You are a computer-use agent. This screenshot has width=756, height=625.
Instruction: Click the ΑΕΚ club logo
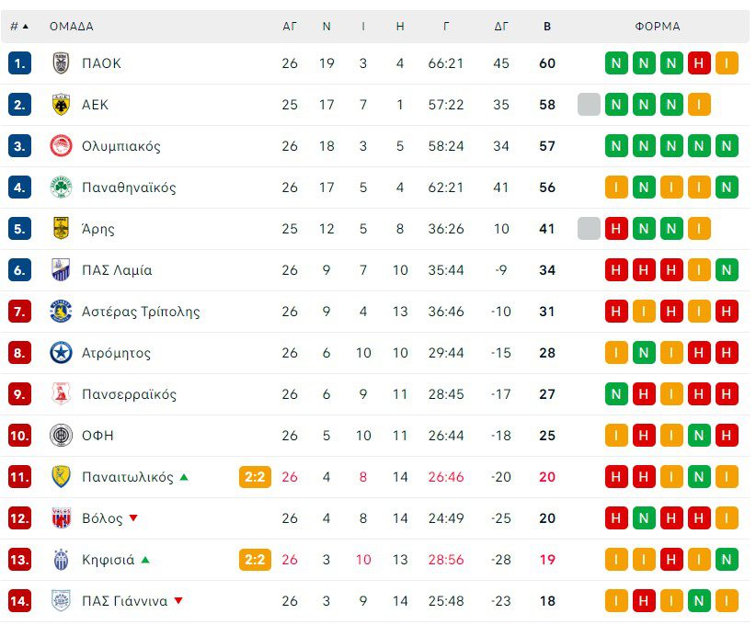tap(61, 105)
